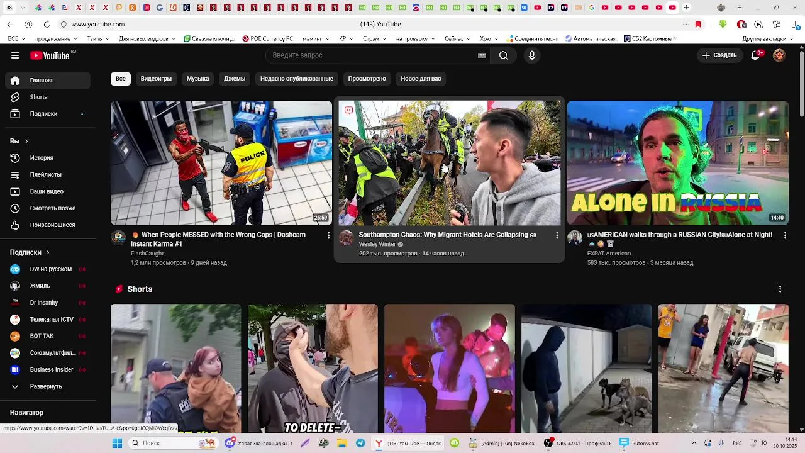This screenshot has height=453, width=805.
Task: Select the 'Видеоигры' filter chip
Action: pyautogui.click(x=156, y=79)
